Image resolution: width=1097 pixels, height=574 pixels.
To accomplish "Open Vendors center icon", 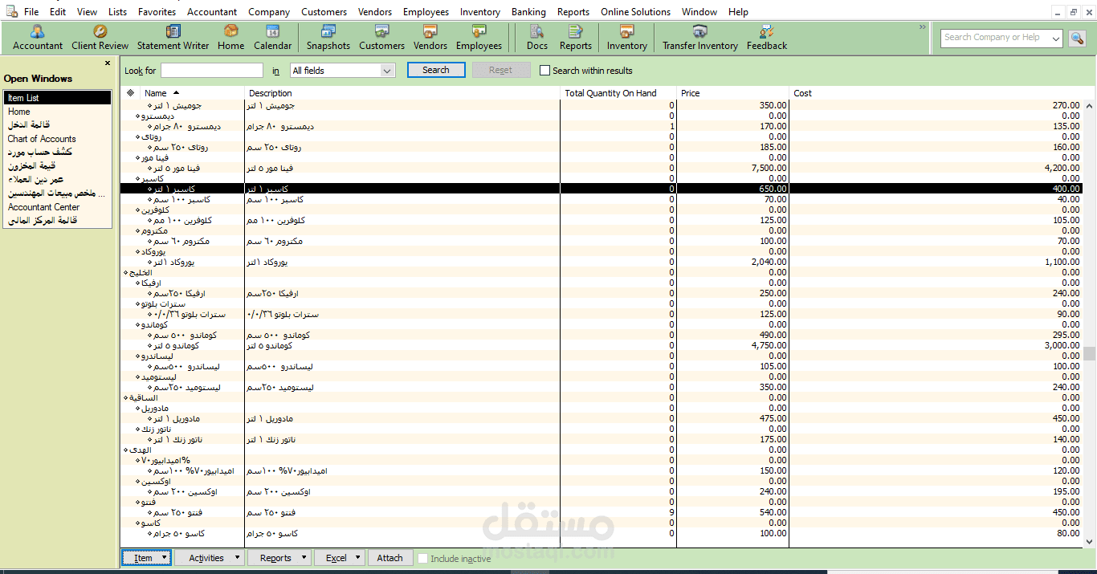I will click(x=430, y=38).
